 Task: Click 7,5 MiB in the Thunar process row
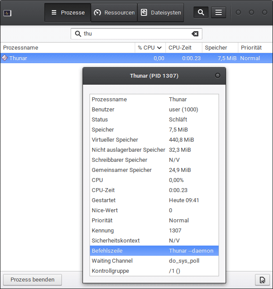(227, 58)
